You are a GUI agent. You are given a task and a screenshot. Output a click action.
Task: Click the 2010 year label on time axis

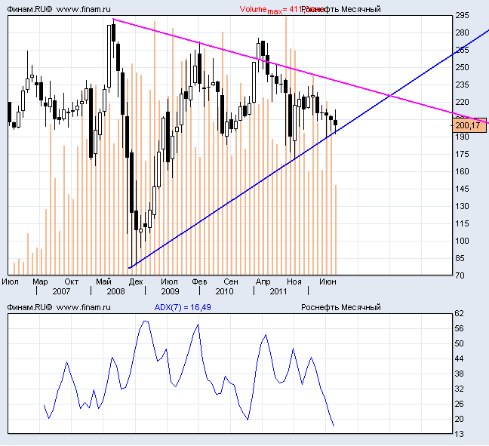(224, 291)
